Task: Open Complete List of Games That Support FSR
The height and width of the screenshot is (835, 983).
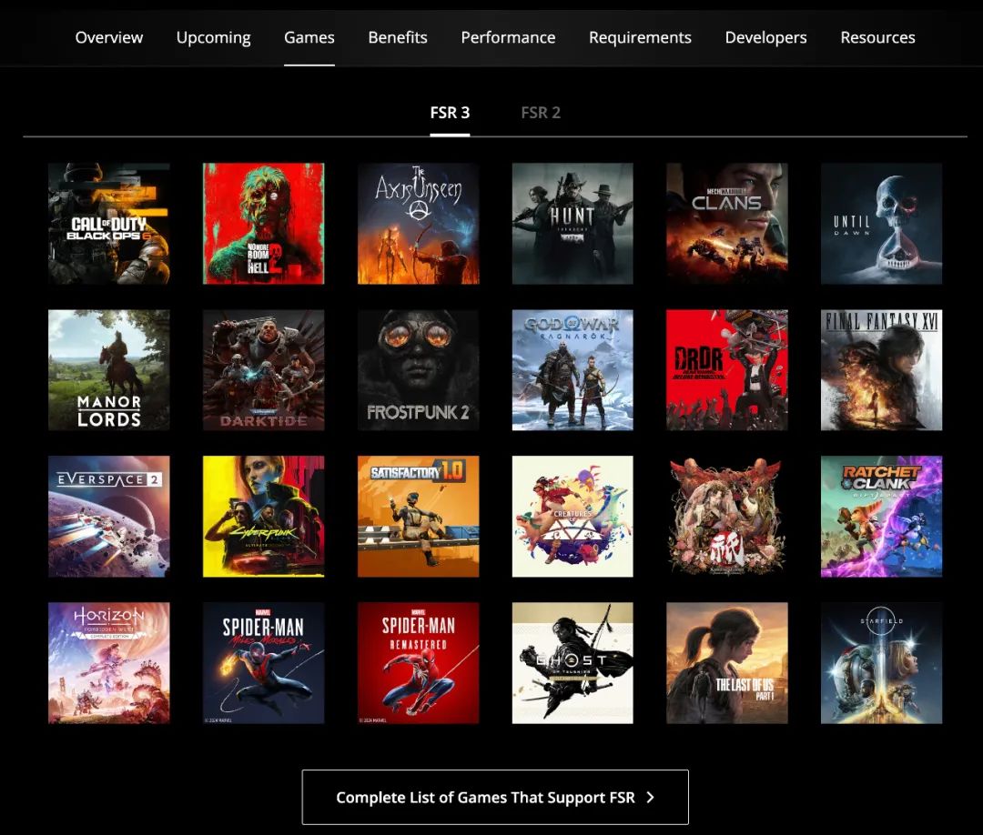Action: coord(495,798)
